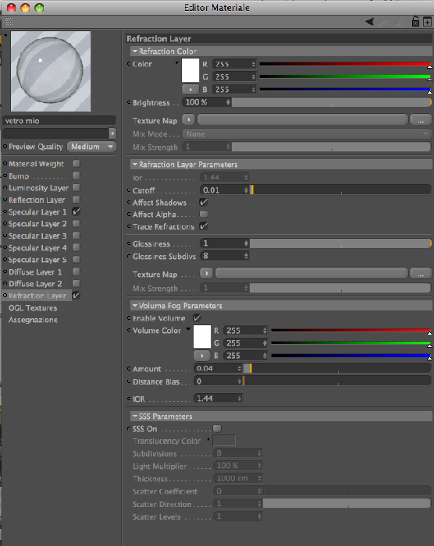Toggle the Luminosity Layer checkbox
The height and width of the screenshot is (546, 434).
coord(76,188)
